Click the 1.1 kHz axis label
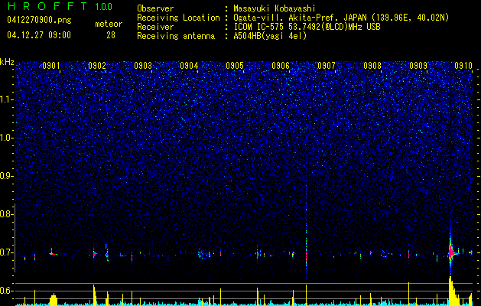This screenshot has height=306, width=481. (x=7, y=99)
